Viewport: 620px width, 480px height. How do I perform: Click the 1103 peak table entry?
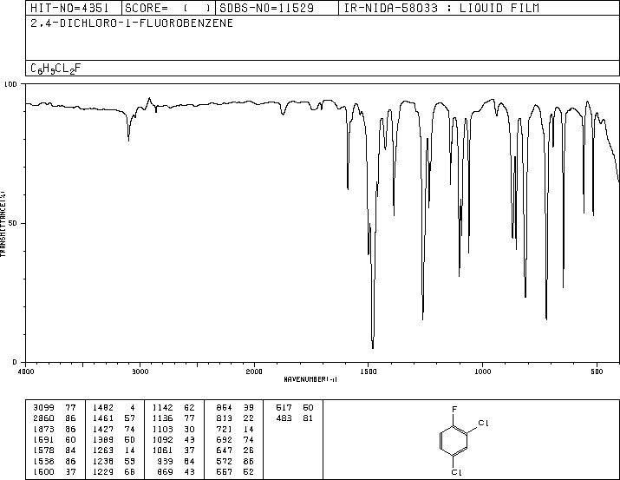tap(173, 429)
